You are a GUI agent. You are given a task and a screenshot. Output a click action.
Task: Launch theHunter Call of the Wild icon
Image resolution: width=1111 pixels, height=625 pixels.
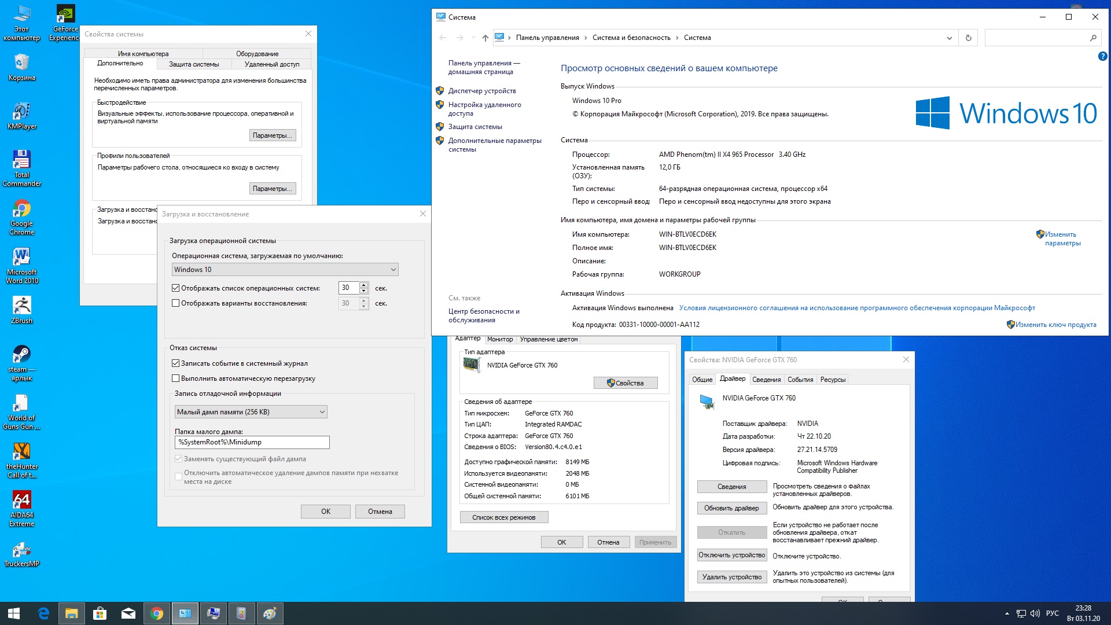point(21,459)
